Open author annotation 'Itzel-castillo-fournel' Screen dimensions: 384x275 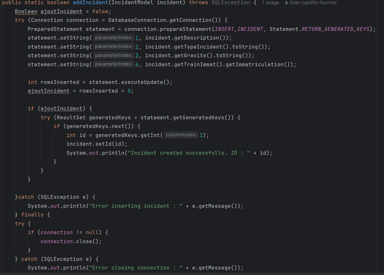[x=312, y=3]
